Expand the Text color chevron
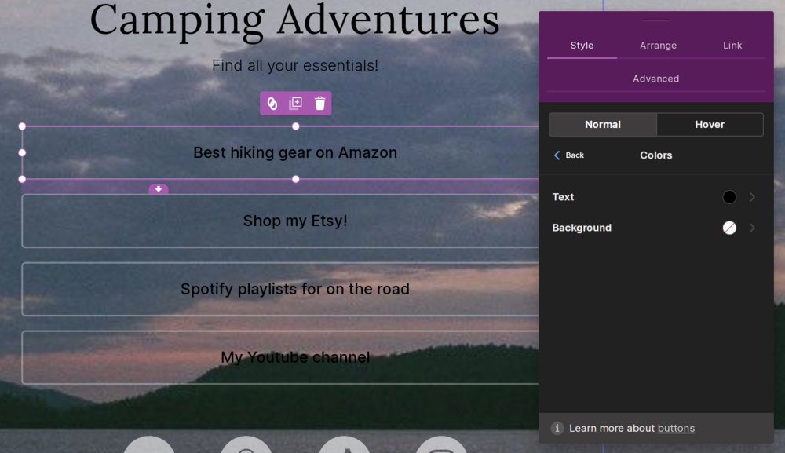 coord(752,197)
